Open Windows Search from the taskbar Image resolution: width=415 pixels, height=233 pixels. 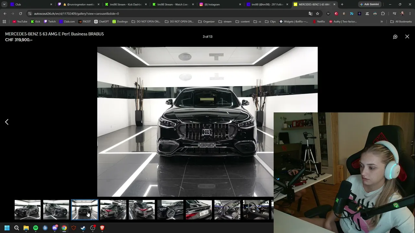pos(17,228)
